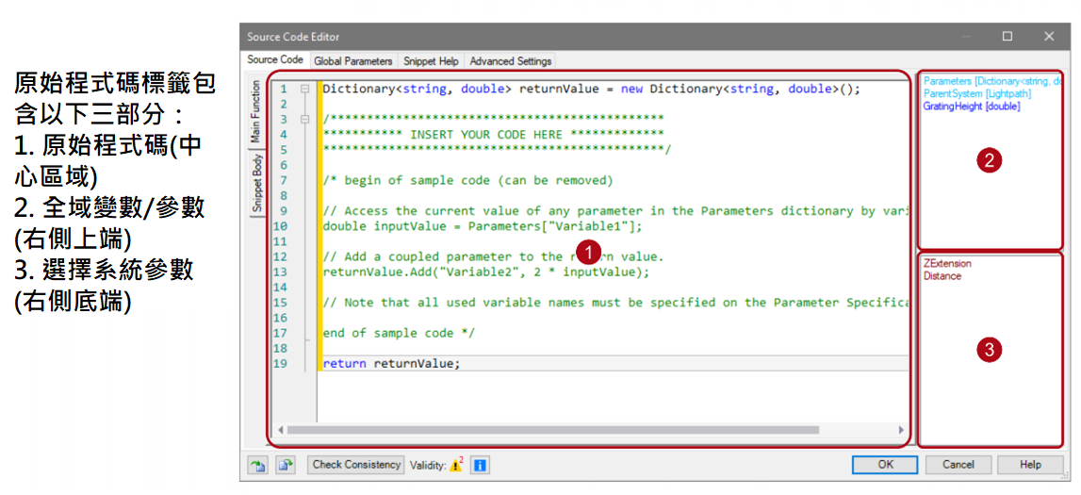
Task: Click the returnValue.Add code line
Action: 486,272
